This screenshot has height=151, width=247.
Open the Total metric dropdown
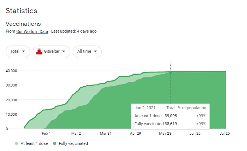click(18, 52)
